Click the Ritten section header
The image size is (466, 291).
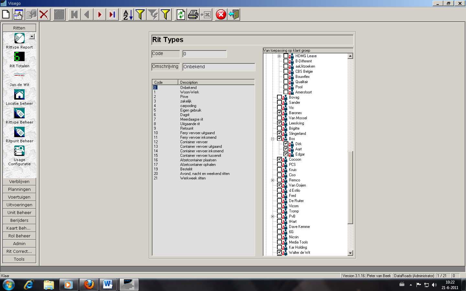pos(19,28)
